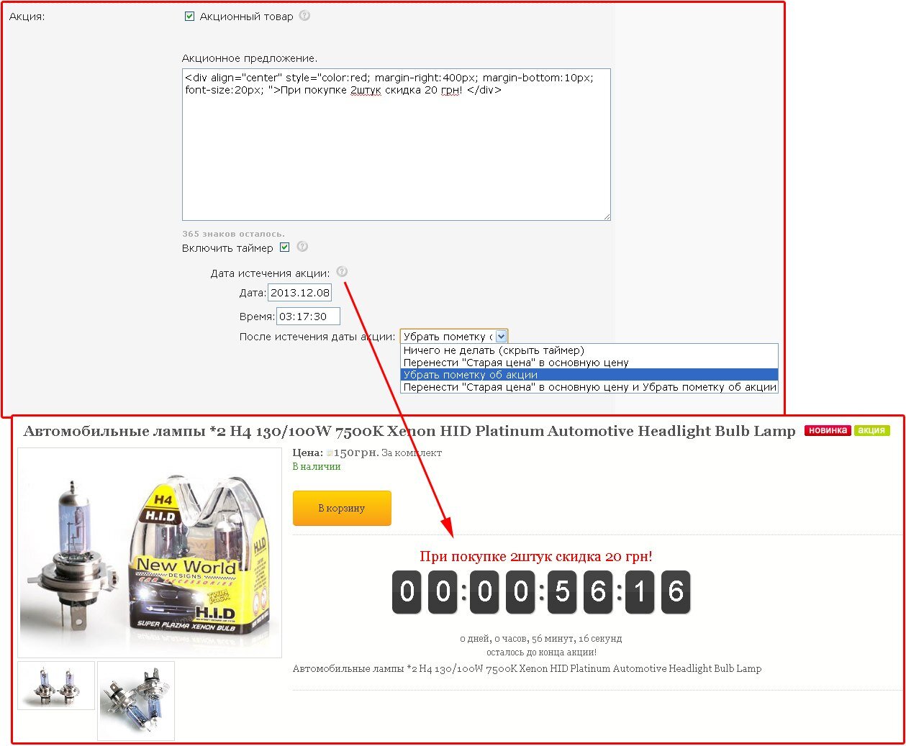Click help icon beside Включить таймер

point(302,247)
